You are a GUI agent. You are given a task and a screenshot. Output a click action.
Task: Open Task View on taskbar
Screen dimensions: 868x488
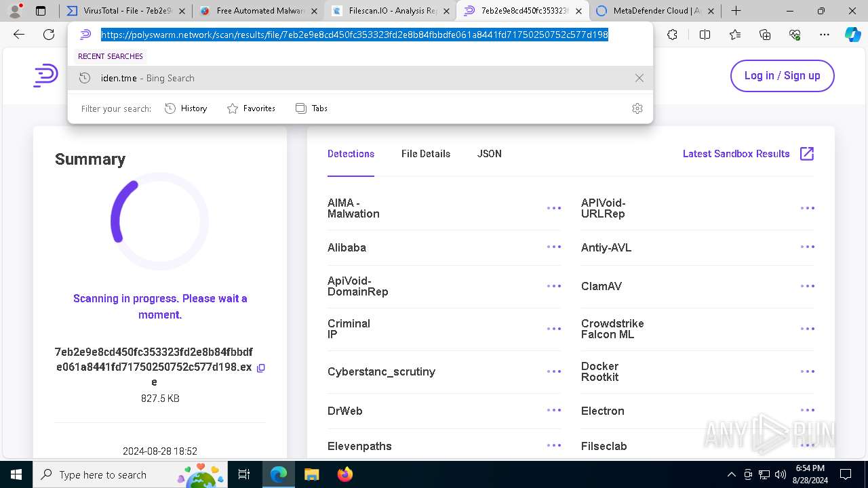point(244,474)
